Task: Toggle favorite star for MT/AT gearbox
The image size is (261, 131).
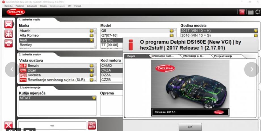Action: tap(94, 98)
